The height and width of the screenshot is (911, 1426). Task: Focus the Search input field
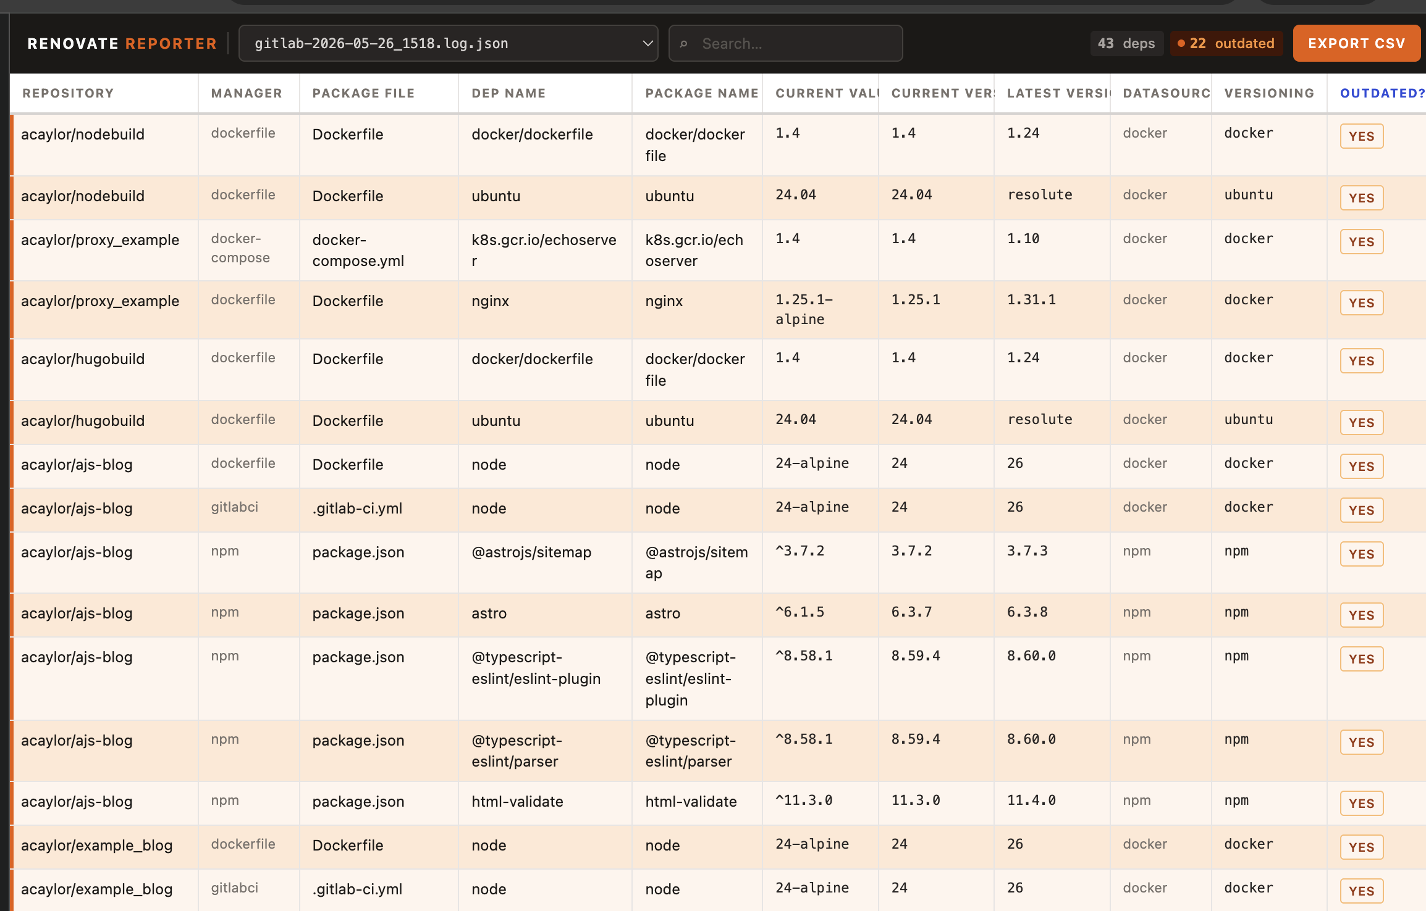coord(785,43)
